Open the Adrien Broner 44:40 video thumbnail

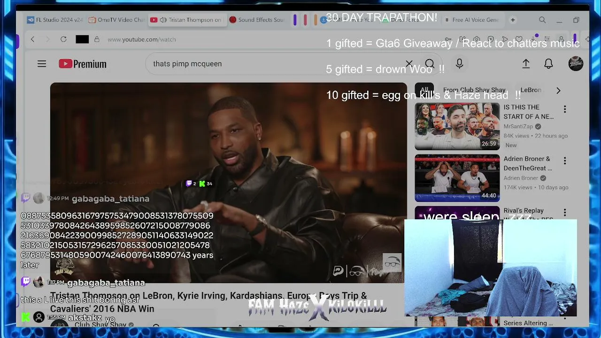point(457,178)
